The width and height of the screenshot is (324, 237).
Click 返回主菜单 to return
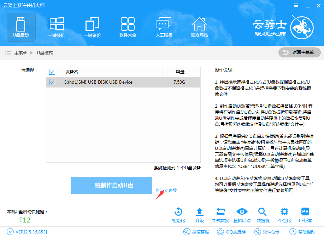[x=299, y=52]
